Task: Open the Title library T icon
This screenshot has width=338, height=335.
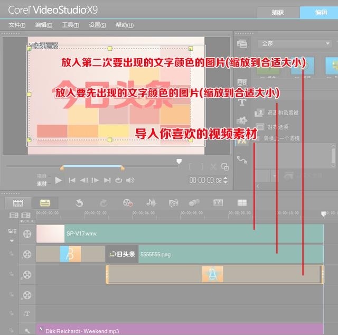Action: coord(242,101)
